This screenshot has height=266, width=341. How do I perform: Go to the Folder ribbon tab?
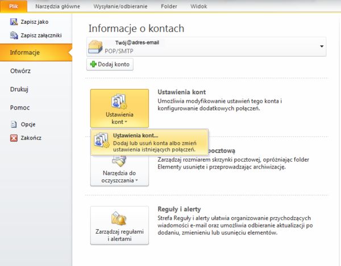(x=169, y=6)
